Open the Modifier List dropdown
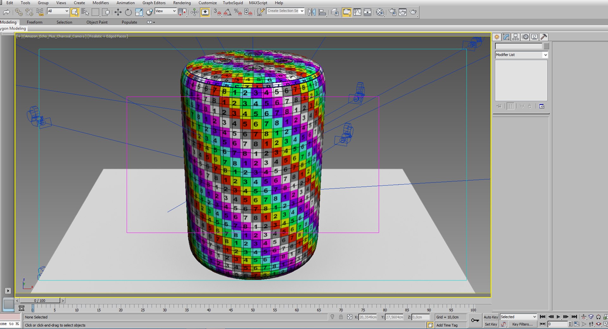Viewport: 608px width, 329px height. pyautogui.click(x=521, y=55)
